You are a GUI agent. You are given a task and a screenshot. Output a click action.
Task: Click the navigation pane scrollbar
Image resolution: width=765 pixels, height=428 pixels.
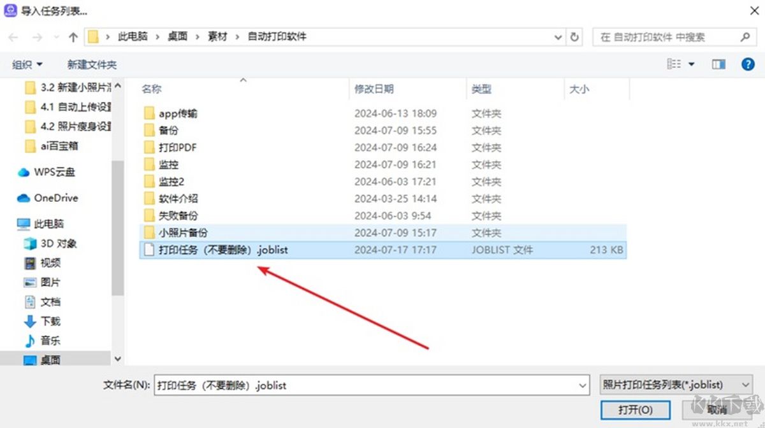pos(117,227)
